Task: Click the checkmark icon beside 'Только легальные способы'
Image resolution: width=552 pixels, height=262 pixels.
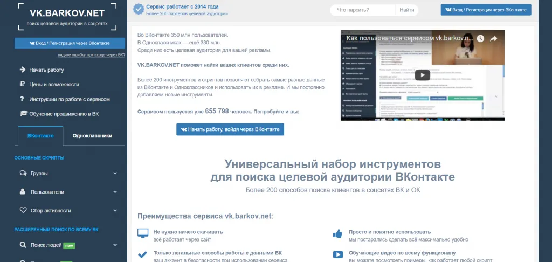Action: pos(142,254)
